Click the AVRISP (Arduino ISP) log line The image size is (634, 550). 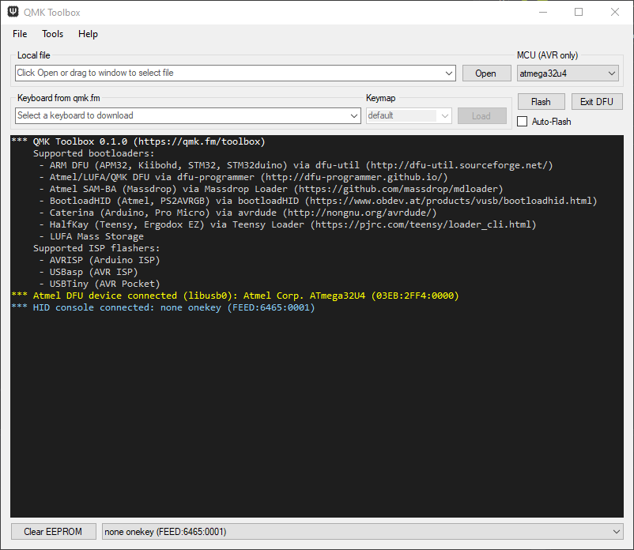[100, 260]
